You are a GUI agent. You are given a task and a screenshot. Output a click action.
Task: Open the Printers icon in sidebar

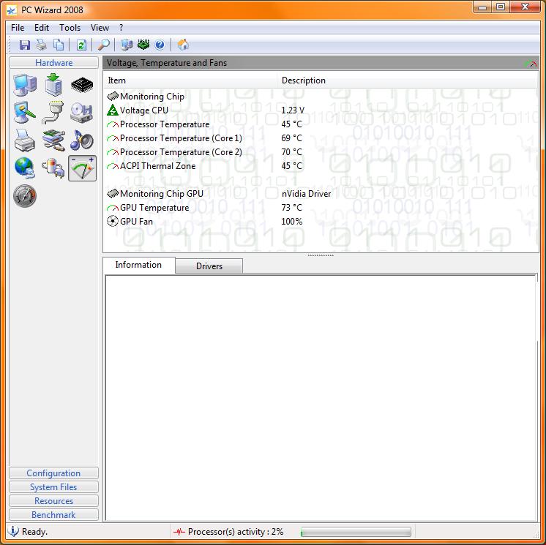pos(25,140)
